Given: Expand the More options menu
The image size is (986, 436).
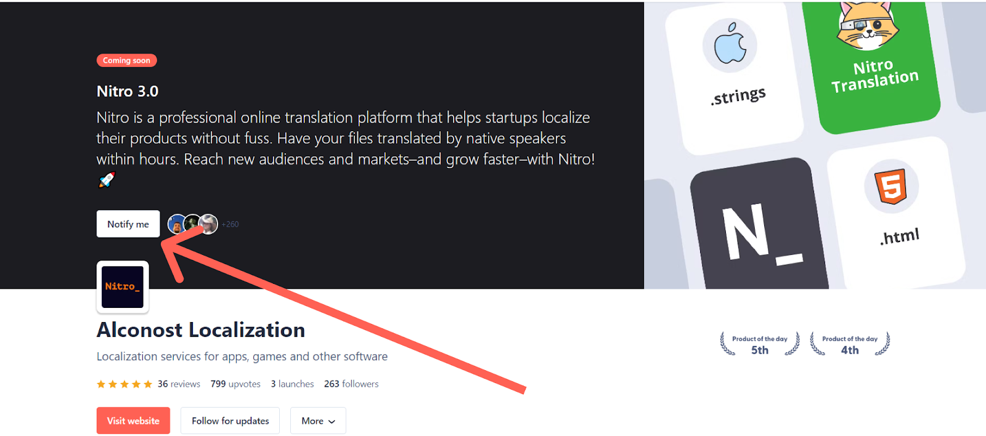Looking at the screenshot, I should 317,421.
